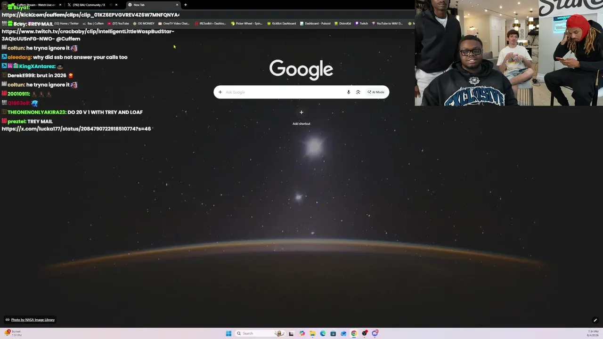Screen dimensions: 603x339
Task: Open the Windows Start menu
Action: 228,333
